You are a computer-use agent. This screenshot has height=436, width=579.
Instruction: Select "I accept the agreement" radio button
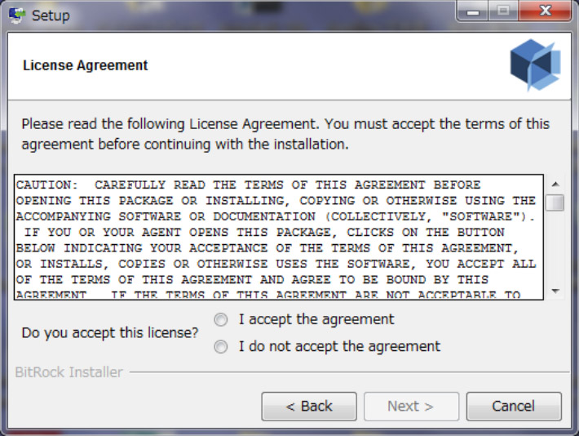coord(221,320)
